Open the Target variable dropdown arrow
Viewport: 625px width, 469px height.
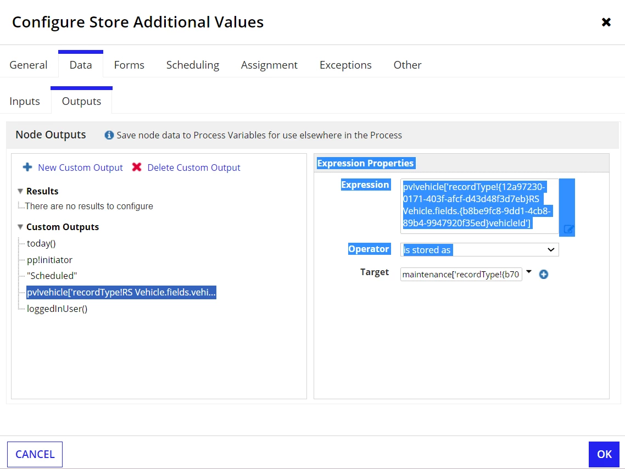tap(529, 272)
